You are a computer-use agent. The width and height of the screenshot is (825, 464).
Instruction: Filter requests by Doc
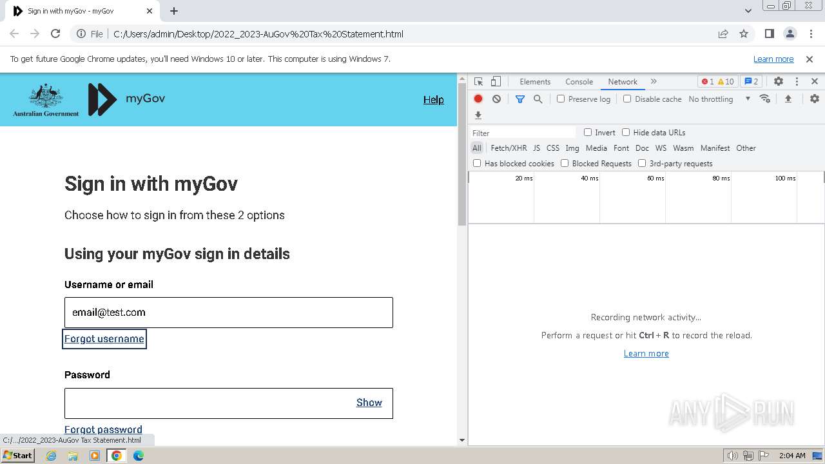coord(642,148)
